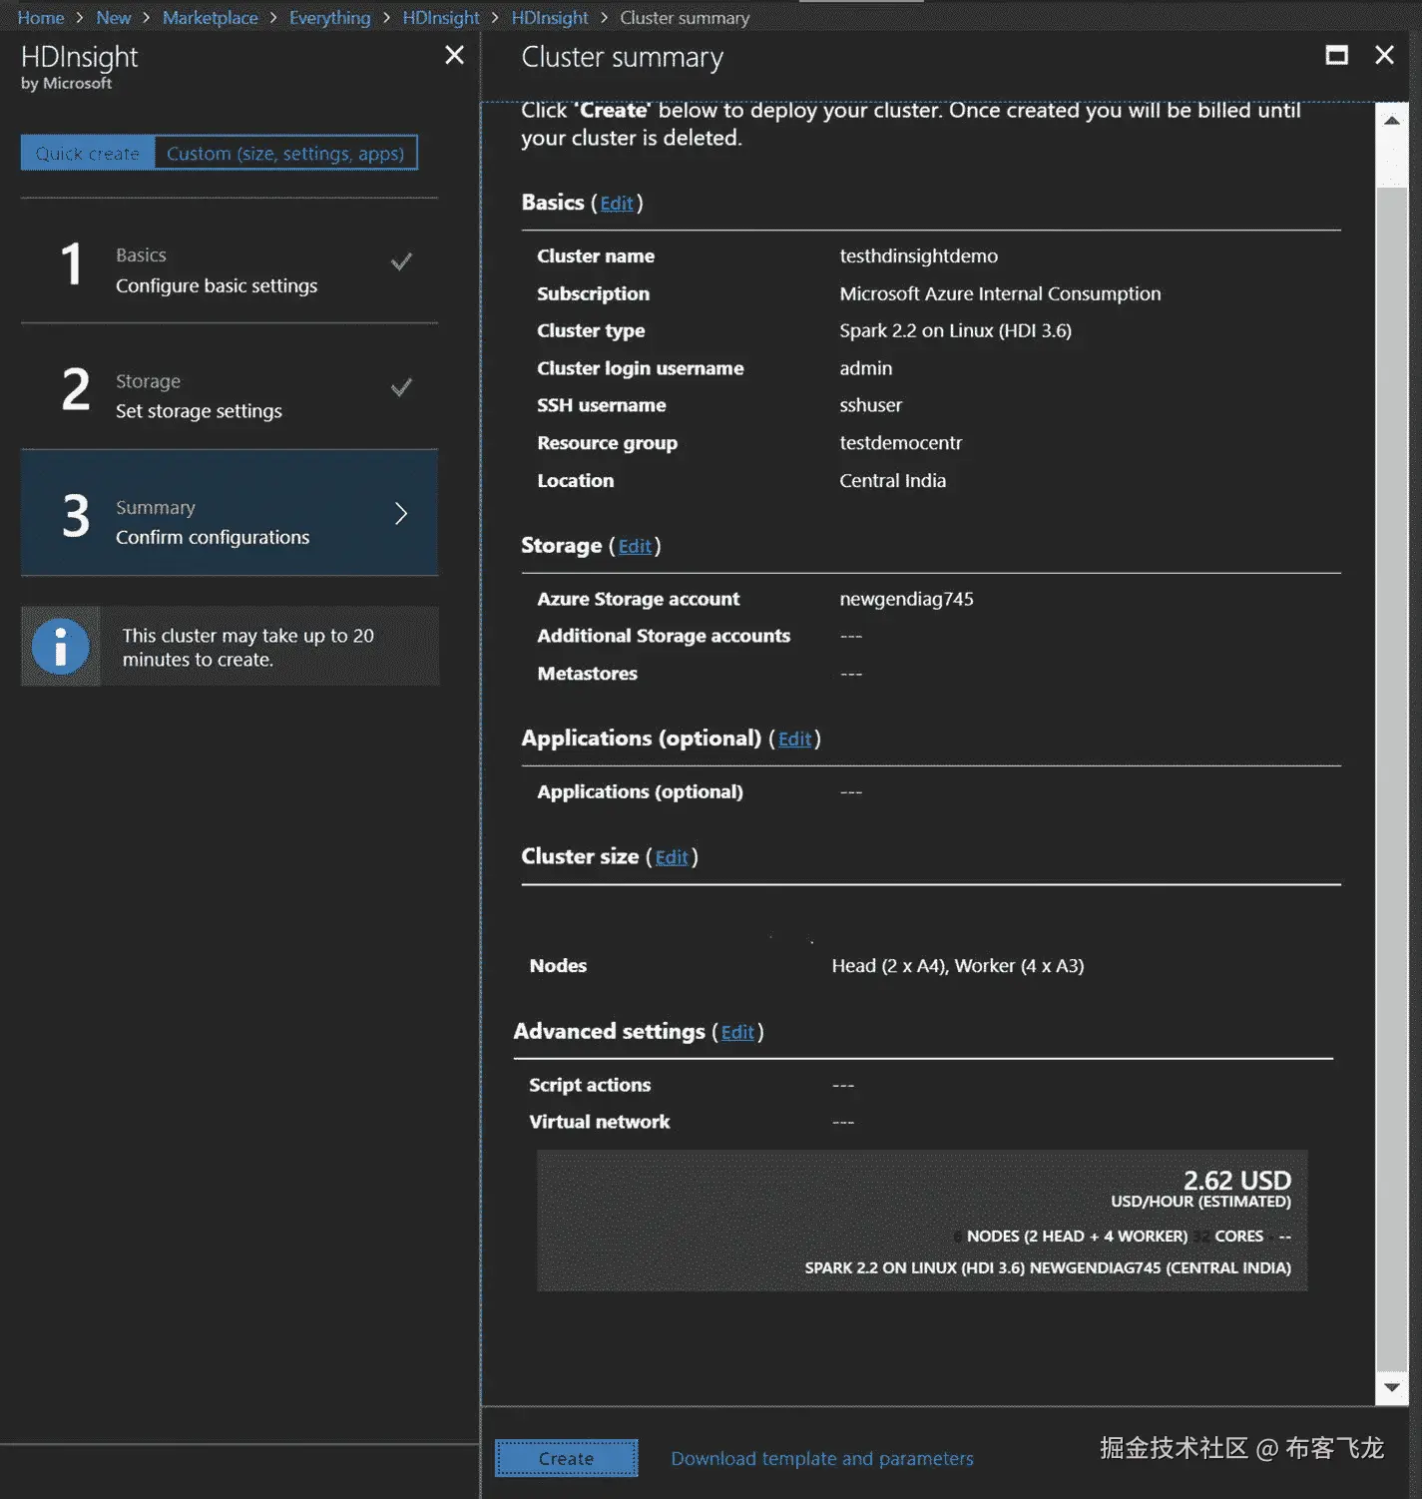The width and height of the screenshot is (1422, 1499).
Task: Navigate to Home in breadcrumb
Action: (41, 18)
